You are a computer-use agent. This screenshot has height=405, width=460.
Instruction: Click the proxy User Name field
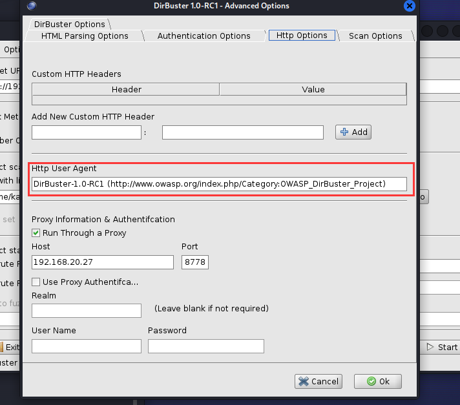[87, 346]
